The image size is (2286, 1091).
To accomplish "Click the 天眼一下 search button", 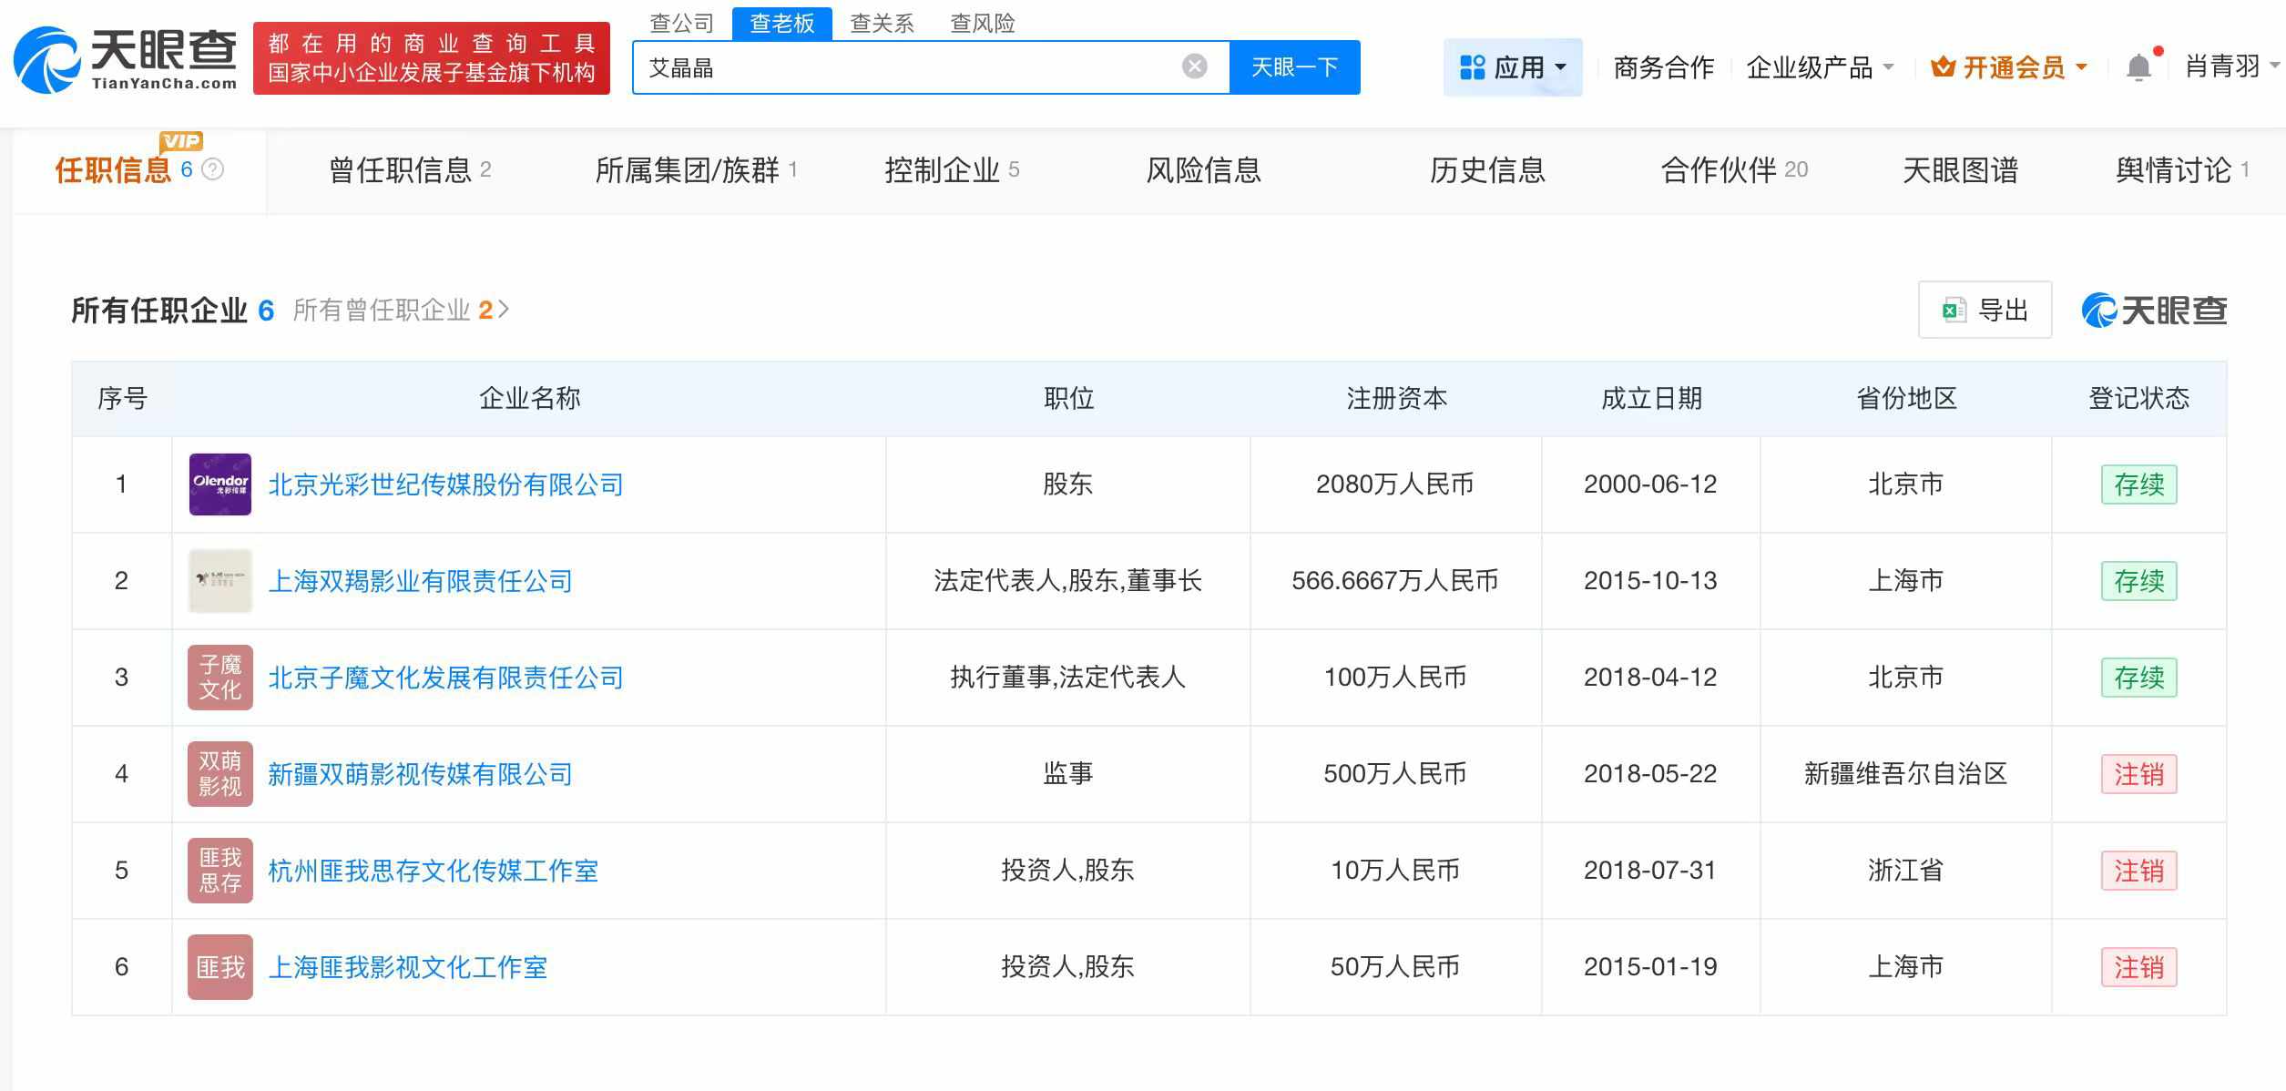I will [1295, 66].
